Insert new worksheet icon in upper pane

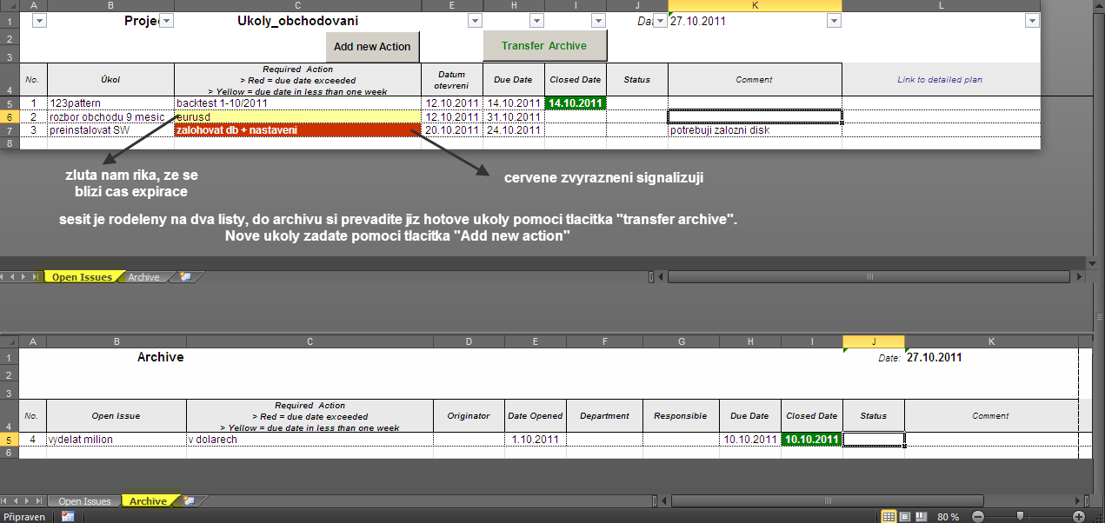point(186,277)
